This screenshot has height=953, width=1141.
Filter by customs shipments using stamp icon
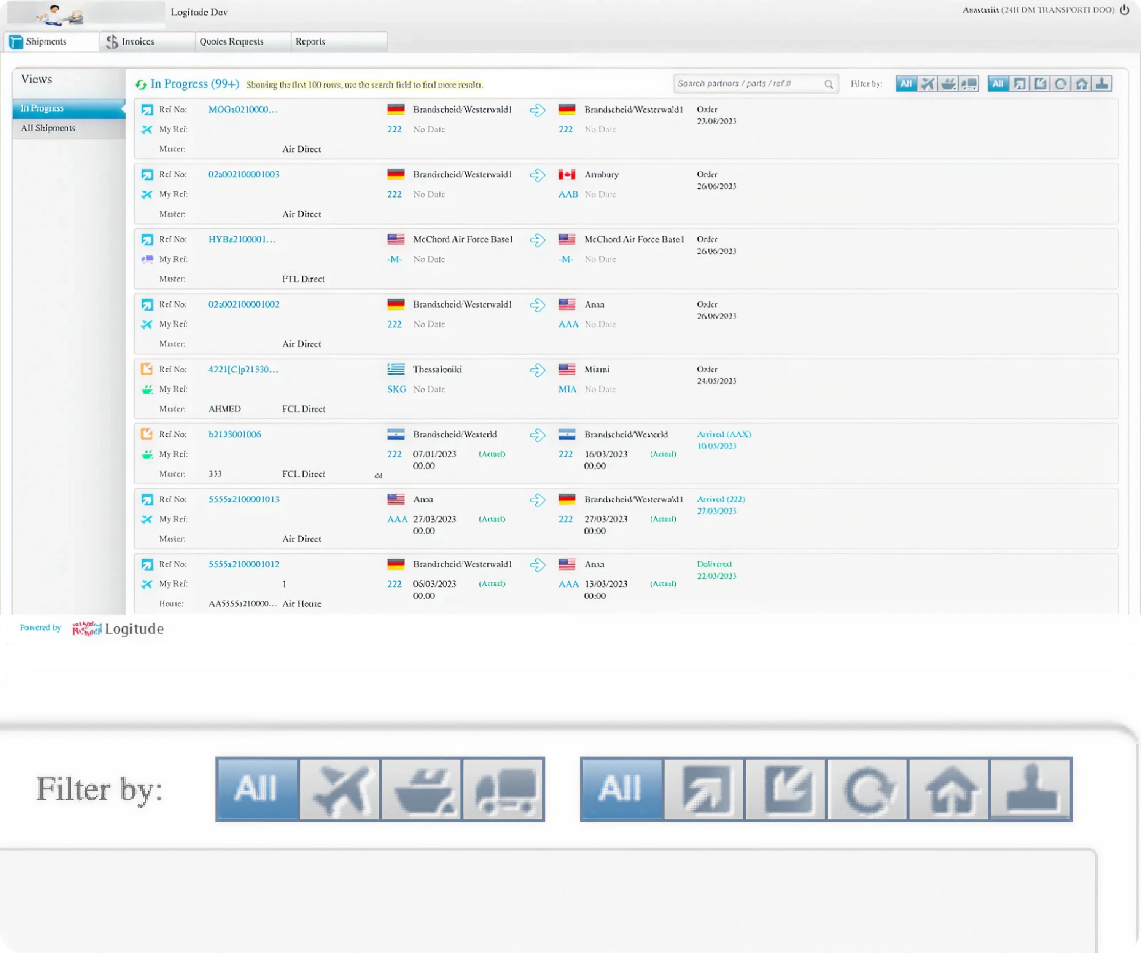pyautogui.click(x=1103, y=84)
